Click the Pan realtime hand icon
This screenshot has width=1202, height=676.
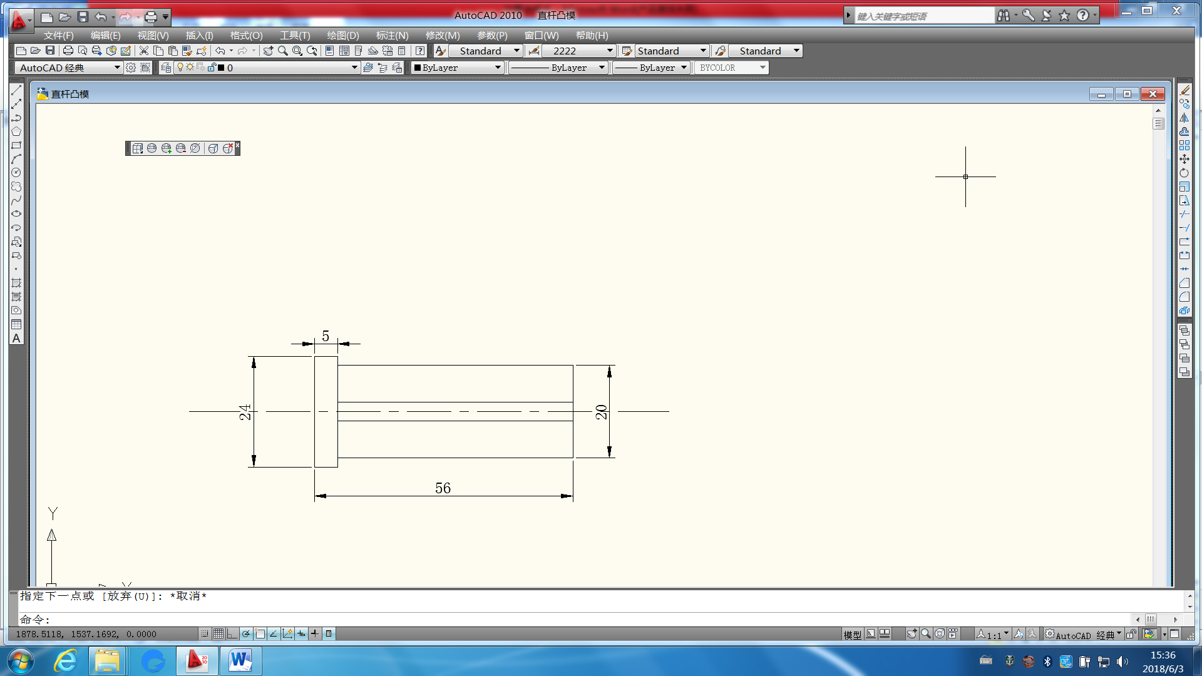[268, 51]
